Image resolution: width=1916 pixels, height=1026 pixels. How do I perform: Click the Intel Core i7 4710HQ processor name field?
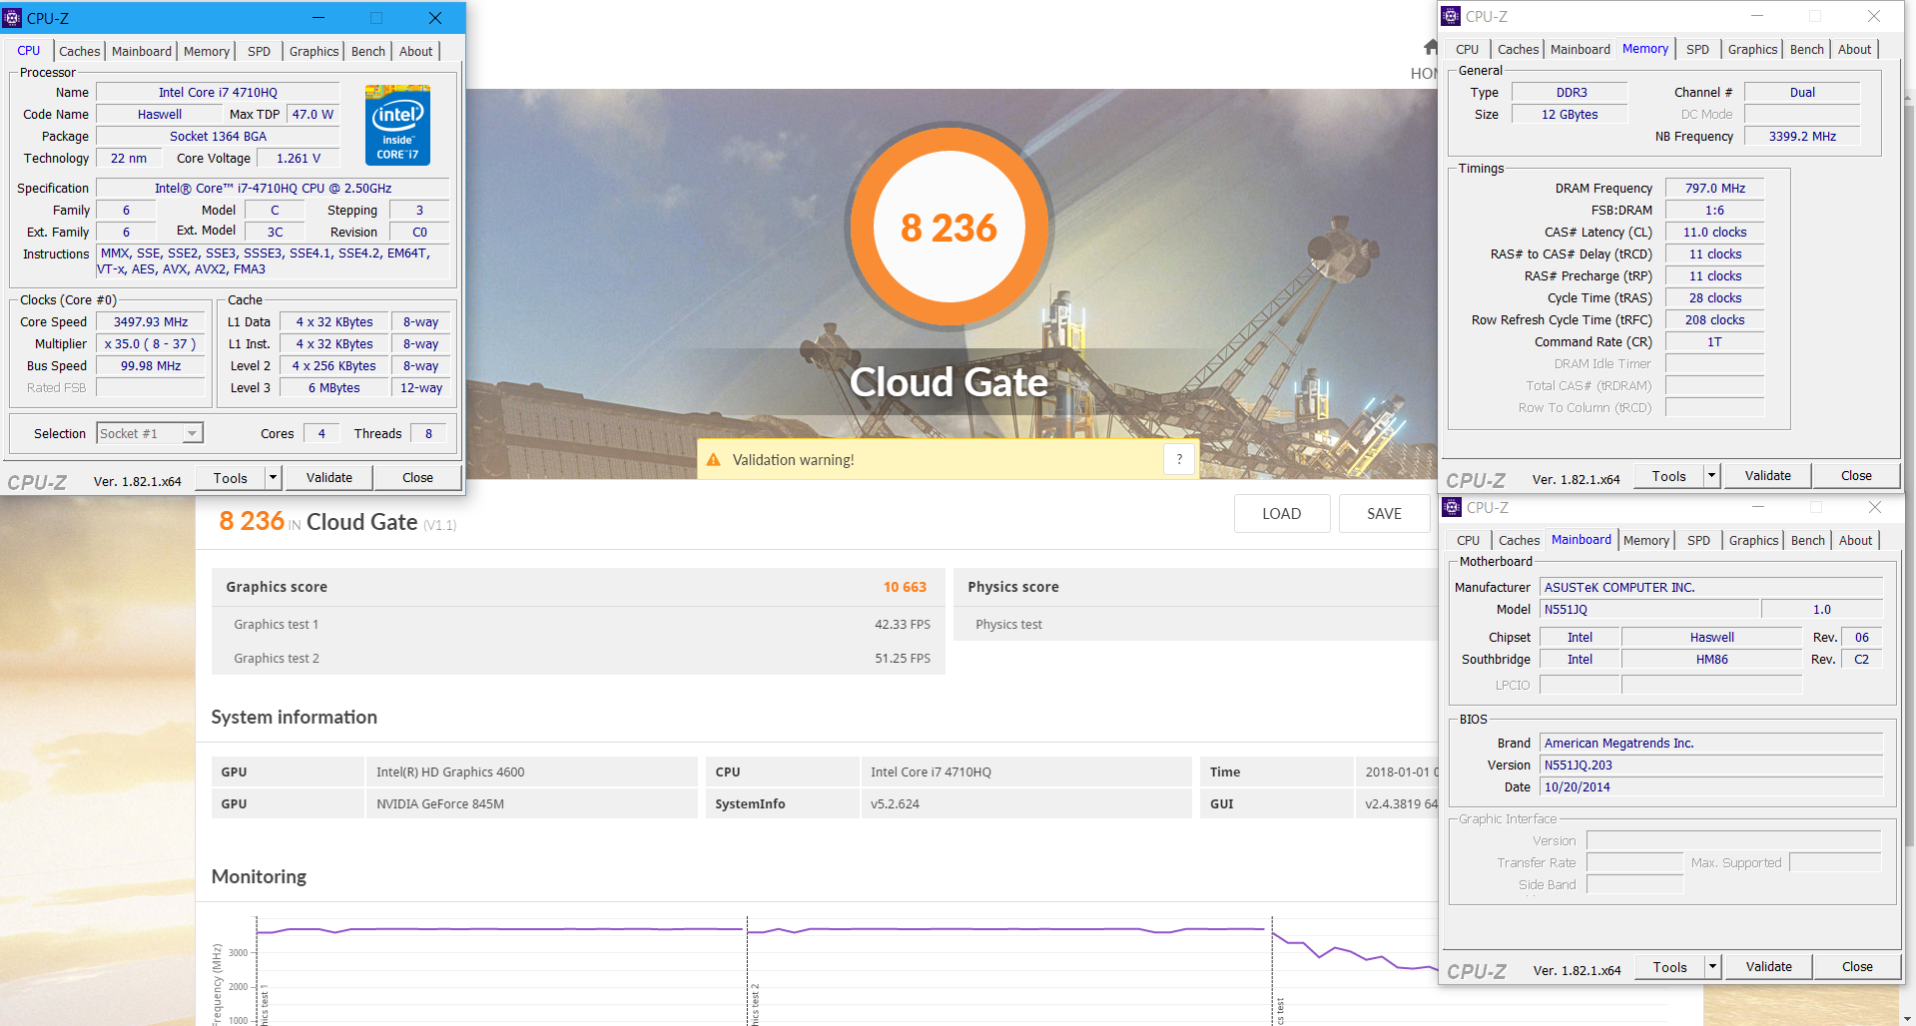point(218,92)
